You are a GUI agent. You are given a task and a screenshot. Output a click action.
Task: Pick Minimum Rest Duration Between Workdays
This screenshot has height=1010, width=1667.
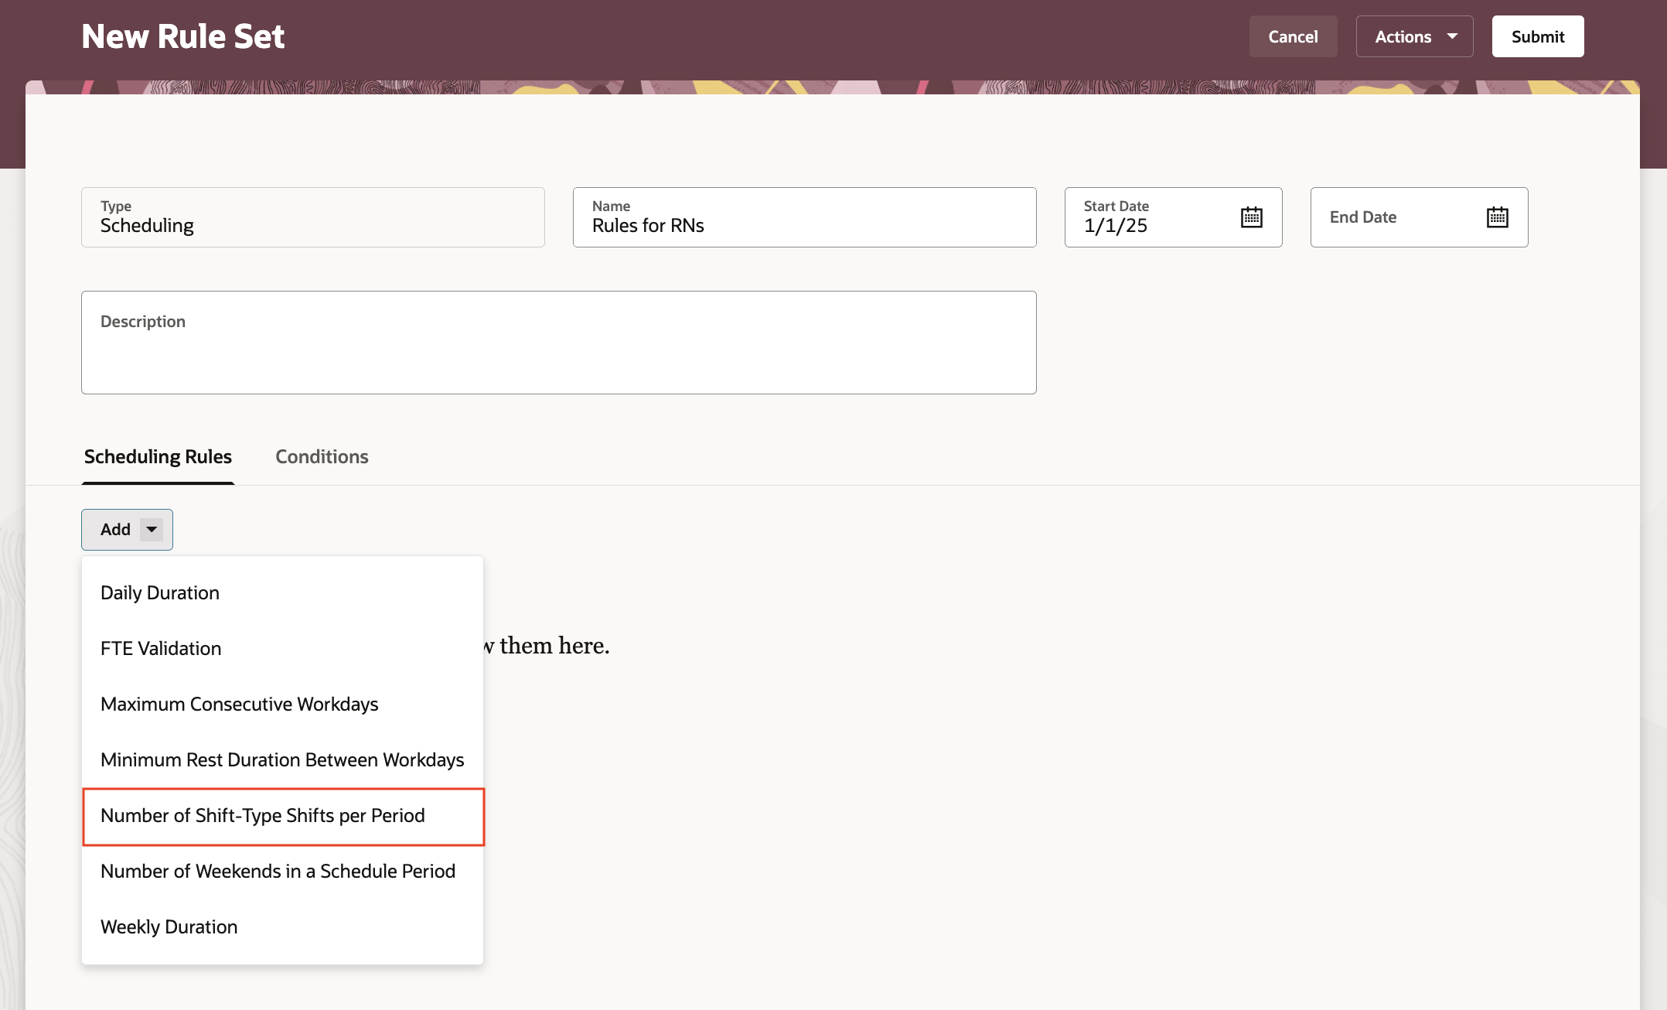coord(282,759)
